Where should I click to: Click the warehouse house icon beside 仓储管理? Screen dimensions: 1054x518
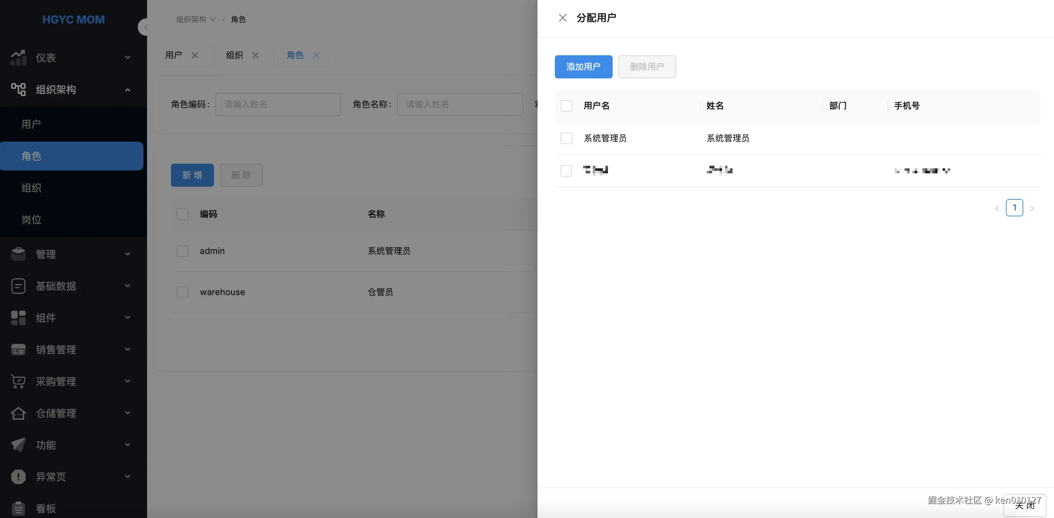(x=18, y=413)
